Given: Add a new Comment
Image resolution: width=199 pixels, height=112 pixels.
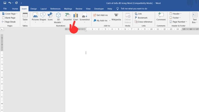Looking at the screenshot, I should [161, 16].
